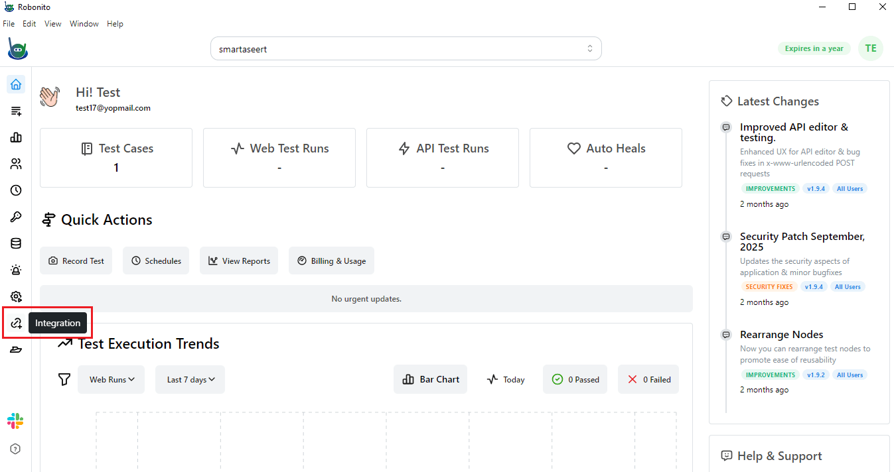Select the 0 Failed filter toggle
Viewport: 894px width, 472px height.
[648, 379]
